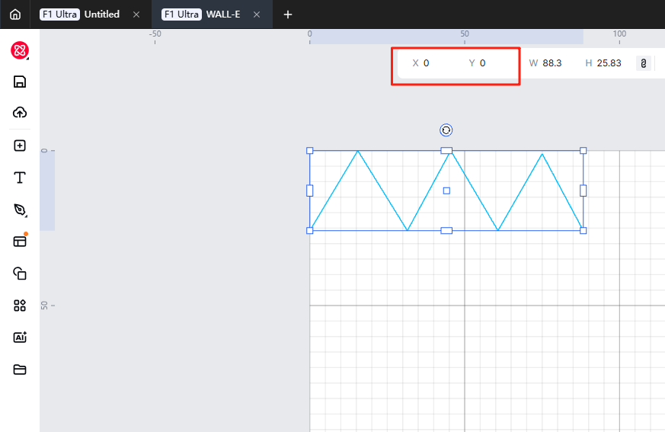Open the AI image generator tool

20,338
